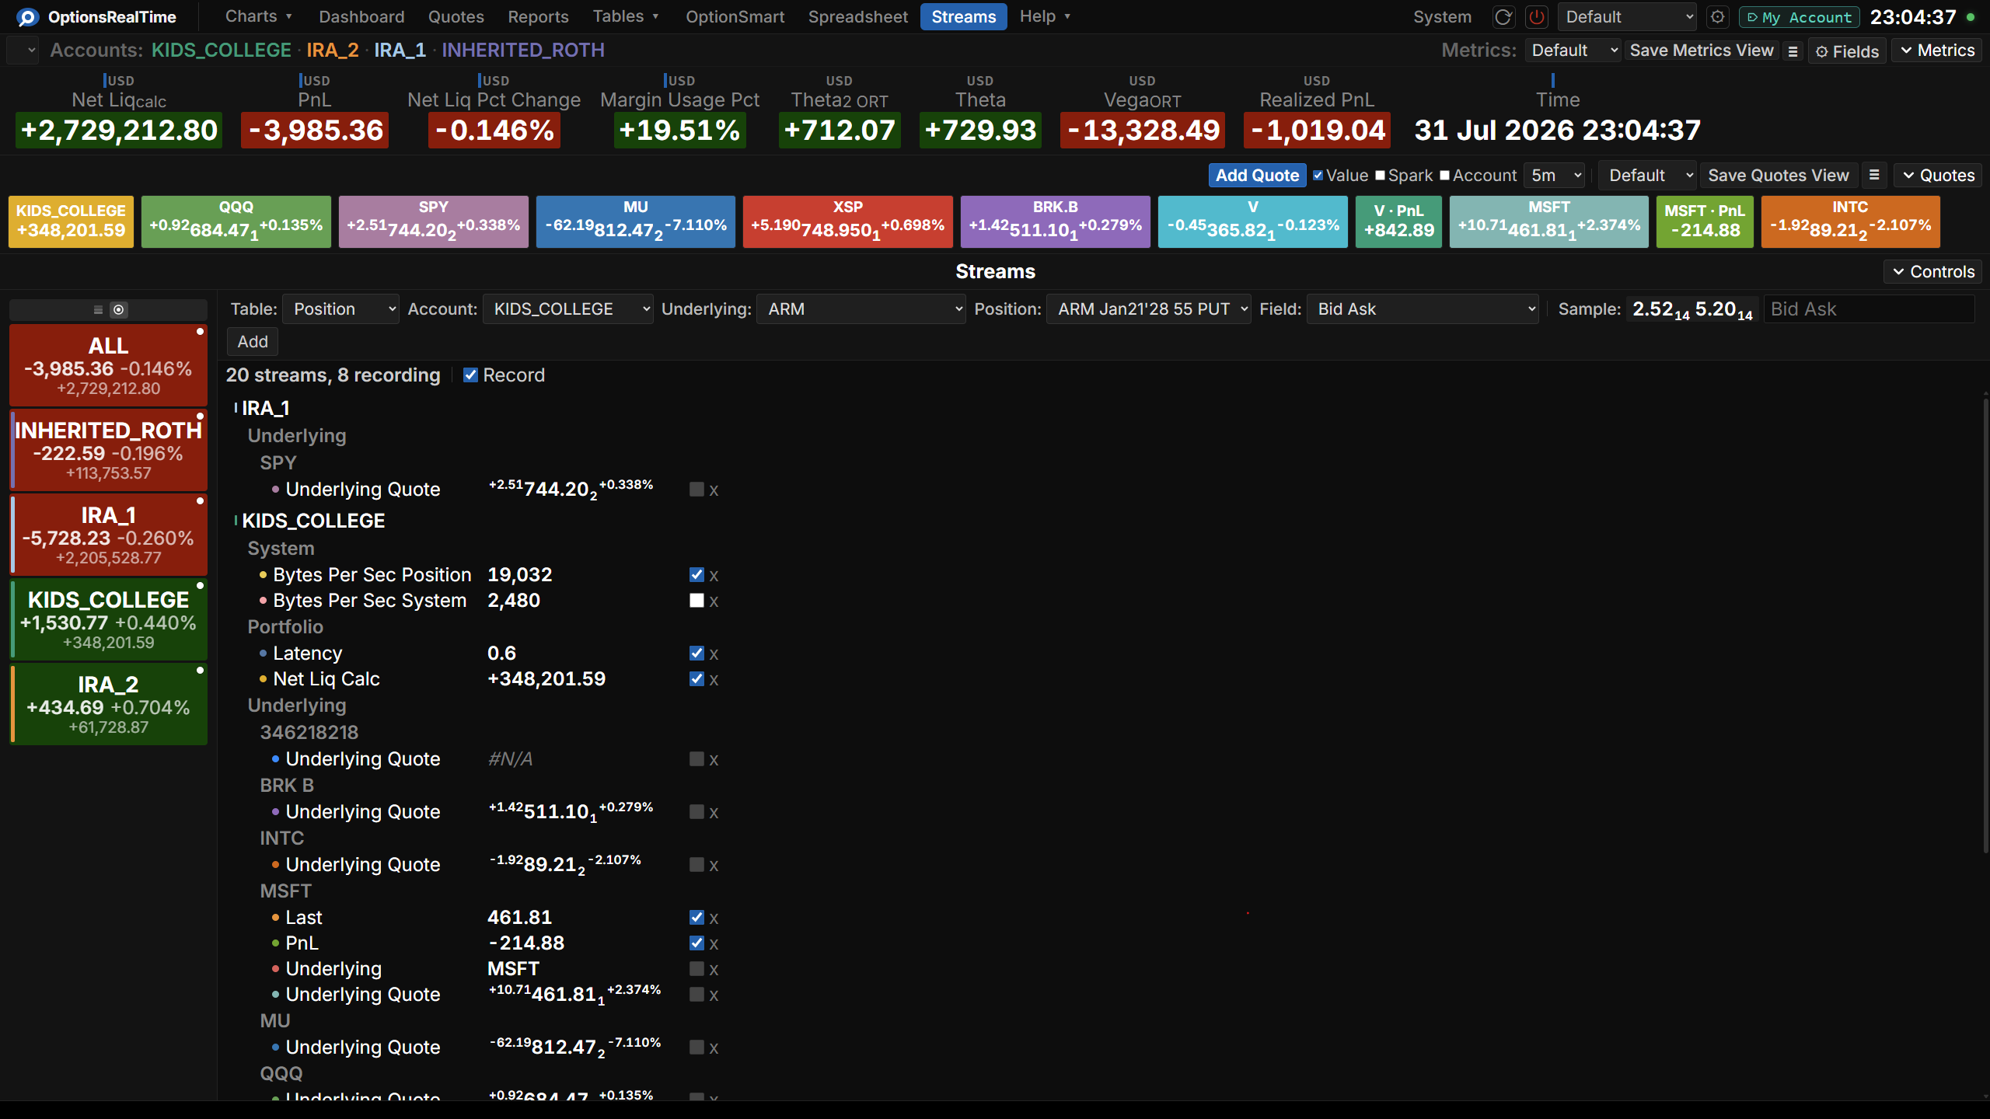Click the Bid Ask label input field

pos(1869,309)
